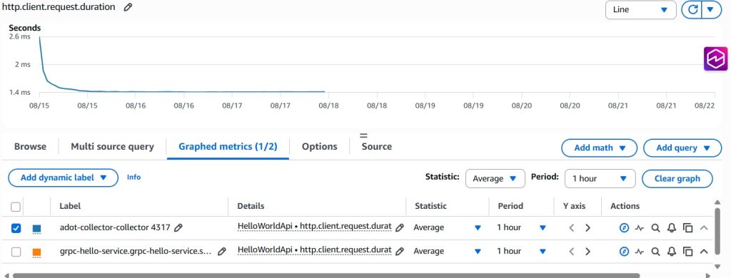Screen dimensions: 731x278
Task: Click the Clear graph button
Action: tap(677, 179)
